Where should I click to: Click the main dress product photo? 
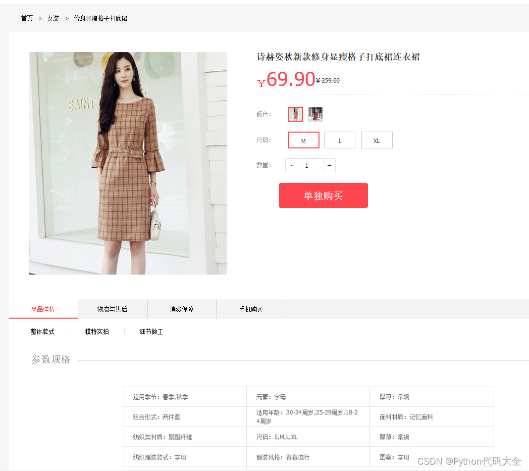point(128,163)
